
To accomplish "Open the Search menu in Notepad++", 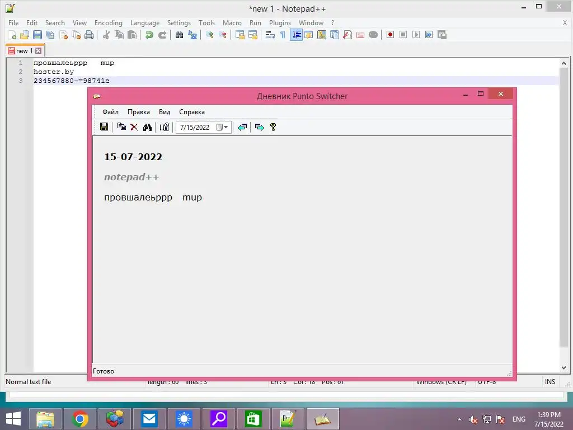I will [x=55, y=22].
